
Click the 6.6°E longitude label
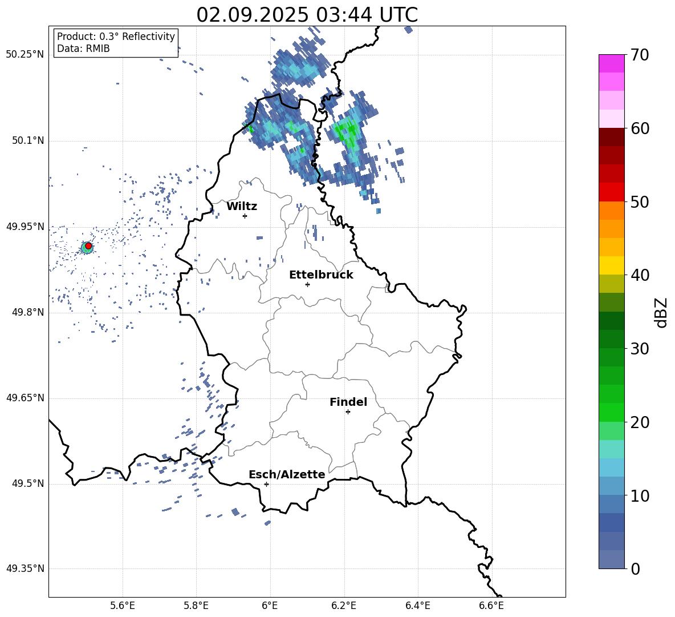[x=491, y=606]
